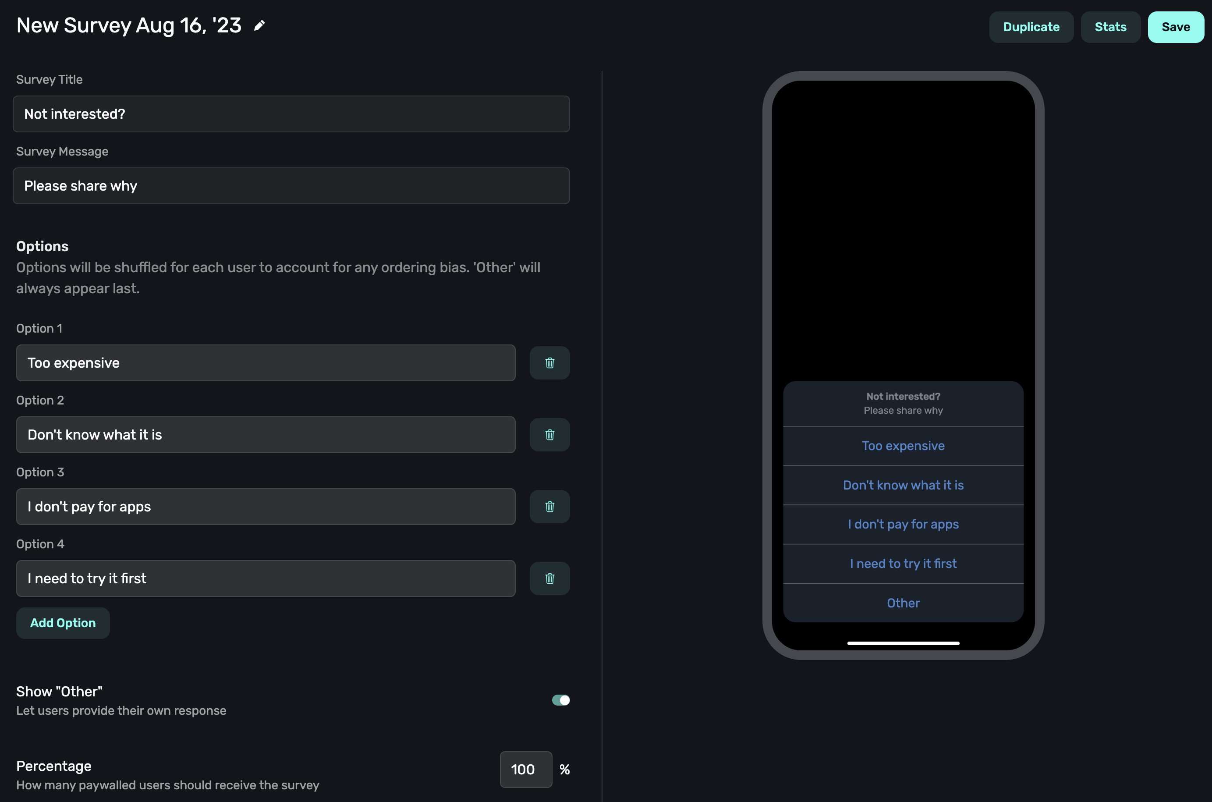Click the "Don't know what it is" input
The width and height of the screenshot is (1212, 802).
[266, 435]
